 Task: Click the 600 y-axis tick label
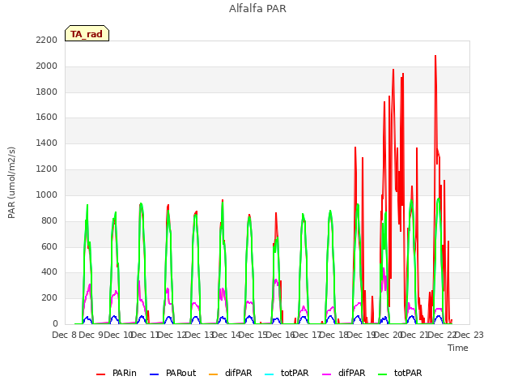click(x=49, y=246)
